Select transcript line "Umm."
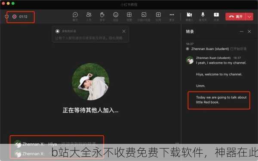 point(200,86)
